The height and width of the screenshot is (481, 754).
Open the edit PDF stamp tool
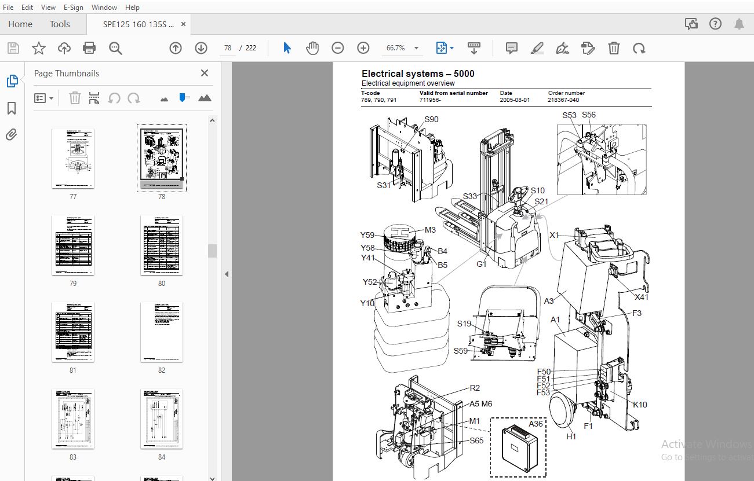588,48
